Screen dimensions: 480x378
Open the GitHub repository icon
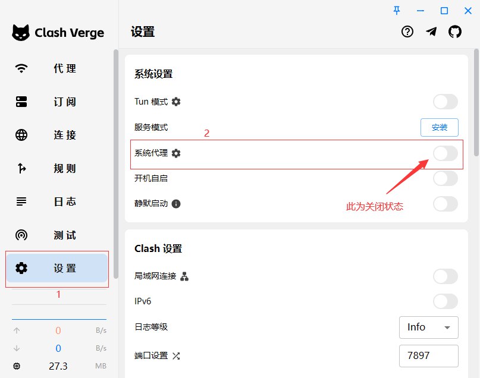pos(455,32)
